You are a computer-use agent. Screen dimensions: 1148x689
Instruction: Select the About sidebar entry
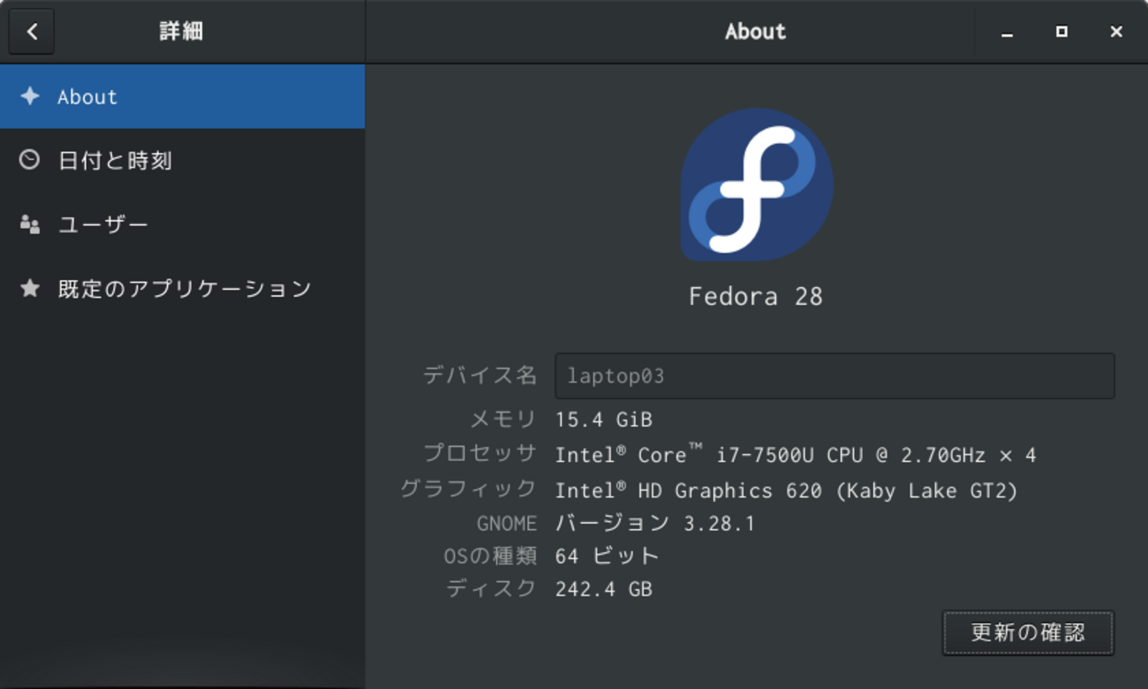tap(182, 96)
